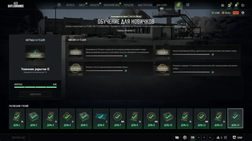Select ДЕНЬ 2 in the schedule
The width and height of the screenshot is (252, 141).
click(33, 118)
